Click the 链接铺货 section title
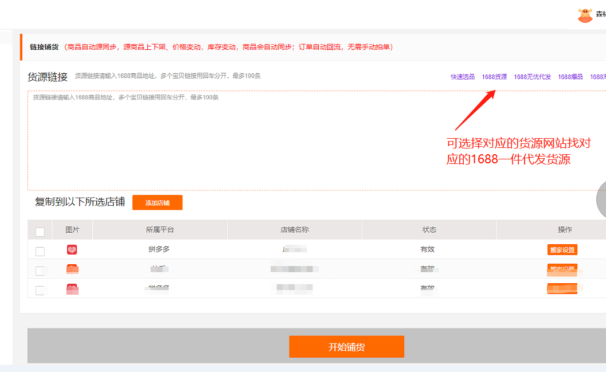Screen dimensions: 606x372 44,47
